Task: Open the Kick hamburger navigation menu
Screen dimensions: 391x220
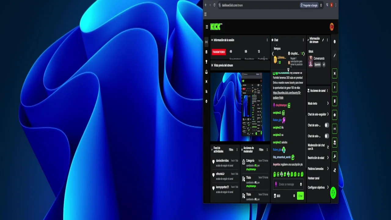Action: tap(207, 27)
